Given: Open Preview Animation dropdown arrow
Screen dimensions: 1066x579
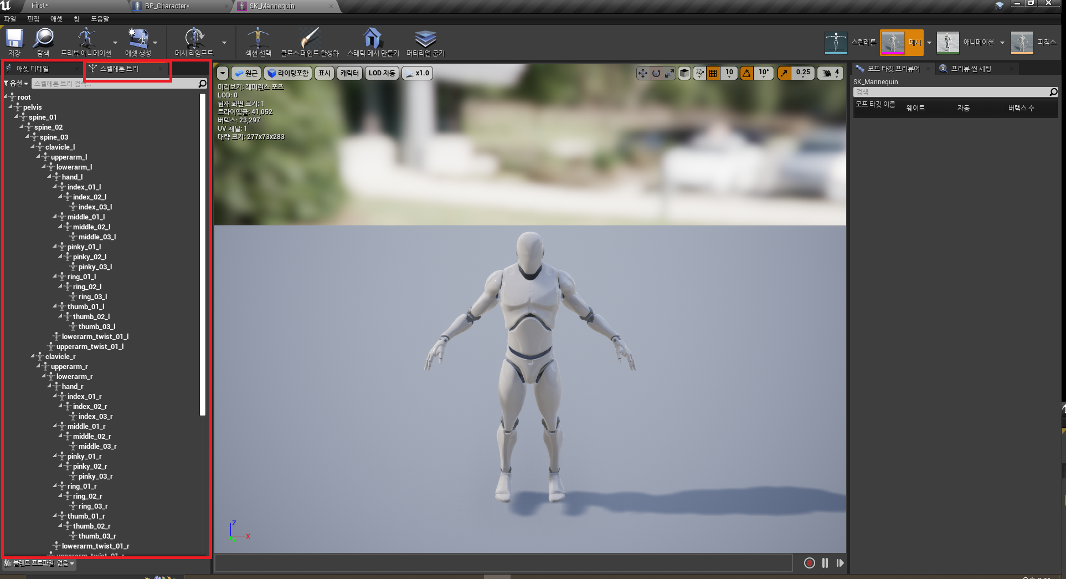Looking at the screenshot, I should tap(115, 42).
